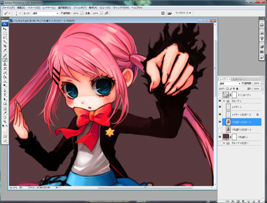This screenshot has height=203, width=267.
Task: Select the Clone Stamp tool
Action: tap(5, 64)
